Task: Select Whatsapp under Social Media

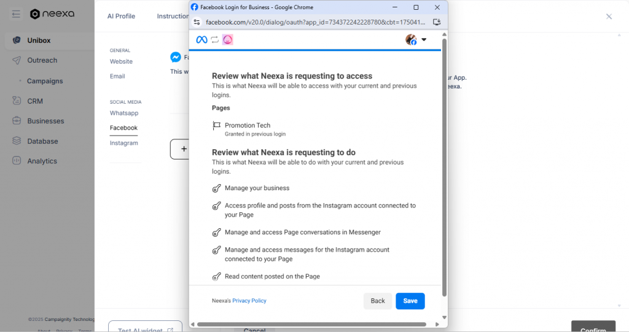Action: (x=124, y=113)
